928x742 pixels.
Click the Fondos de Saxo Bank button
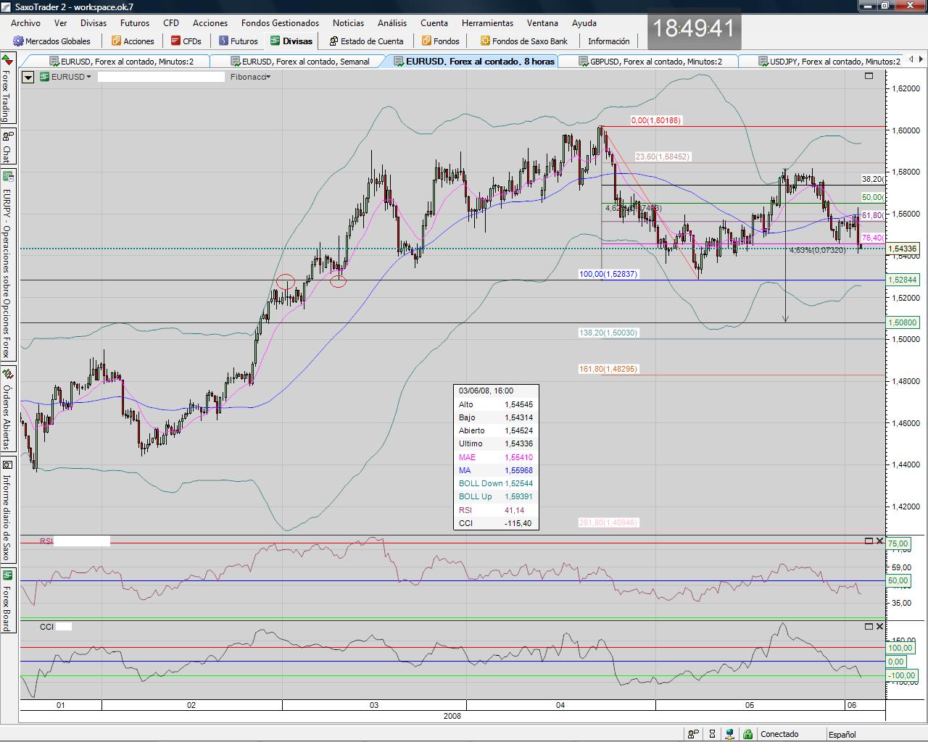523,41
